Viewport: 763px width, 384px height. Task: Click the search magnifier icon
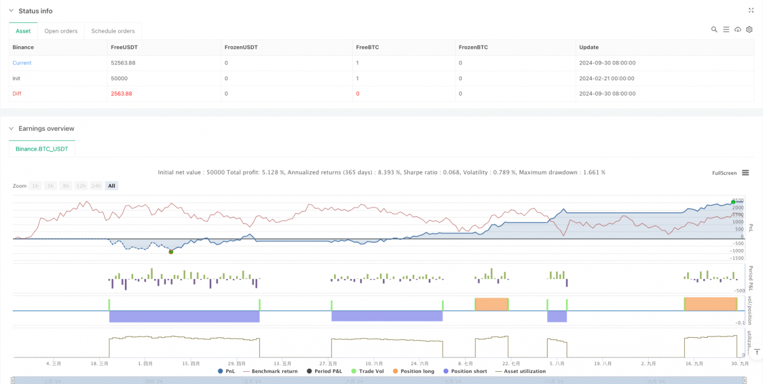[714, 29]
